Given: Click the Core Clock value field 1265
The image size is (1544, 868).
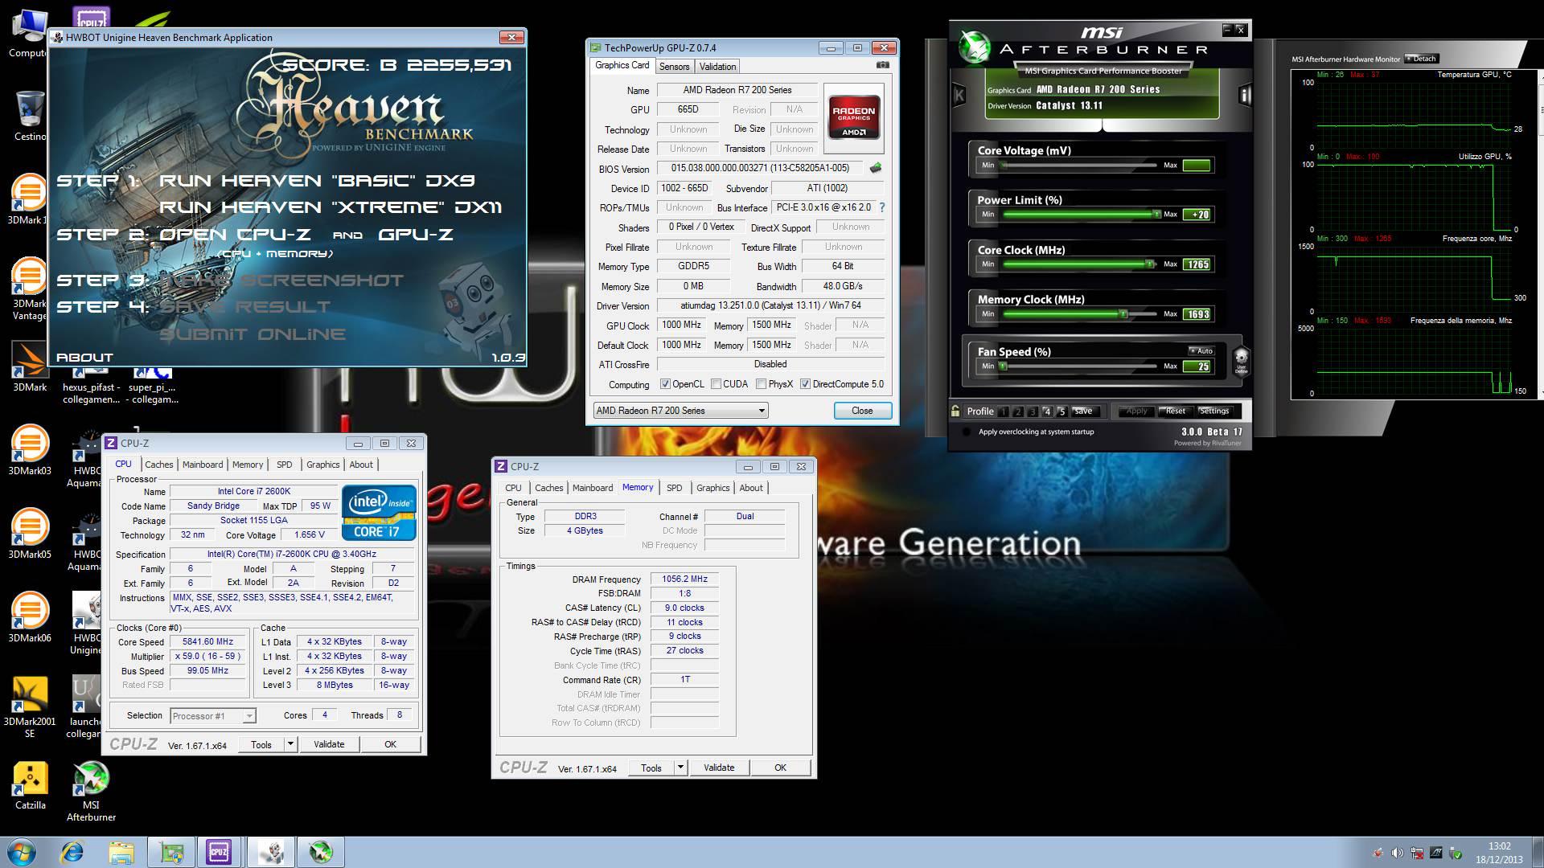Looking at the screenshot, I should point(1197,264).
